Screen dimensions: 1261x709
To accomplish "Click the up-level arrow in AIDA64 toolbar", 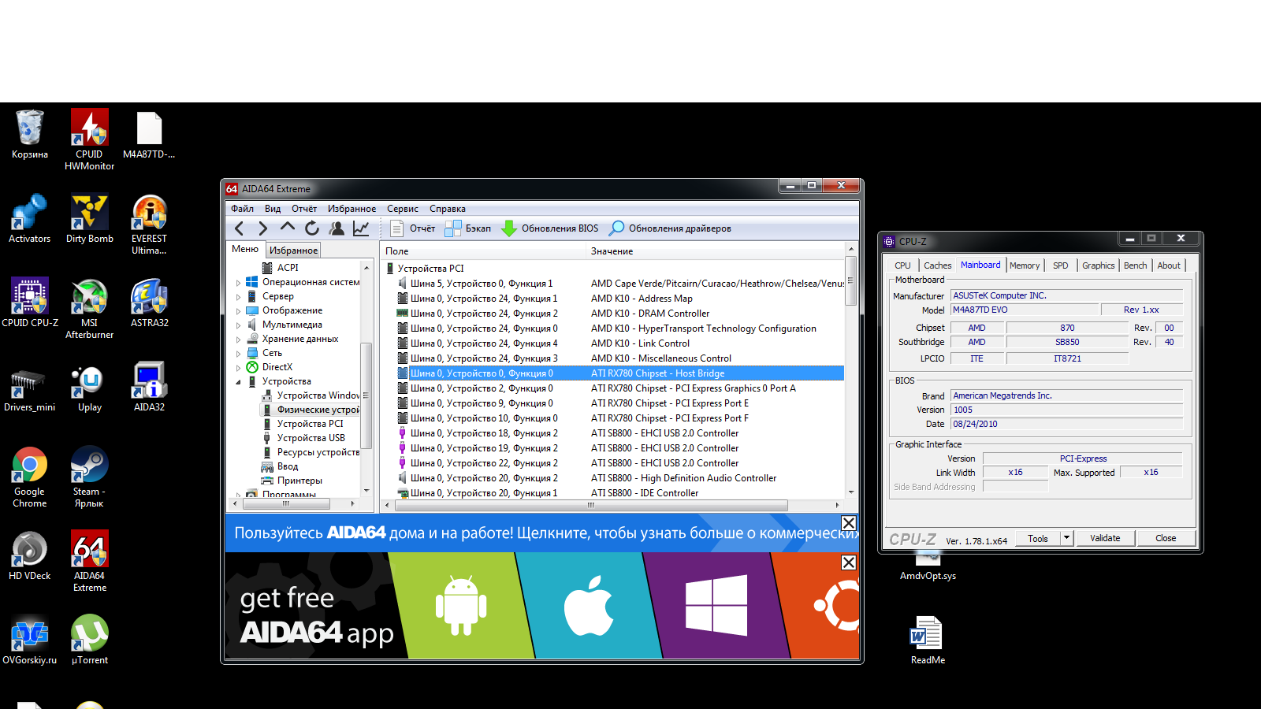I will pos(288,228).
